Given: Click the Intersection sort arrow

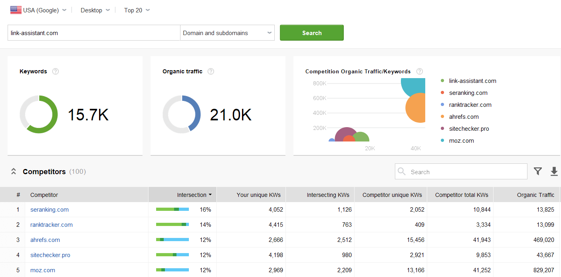Looking at the screenshot, I should pos(210,195).
